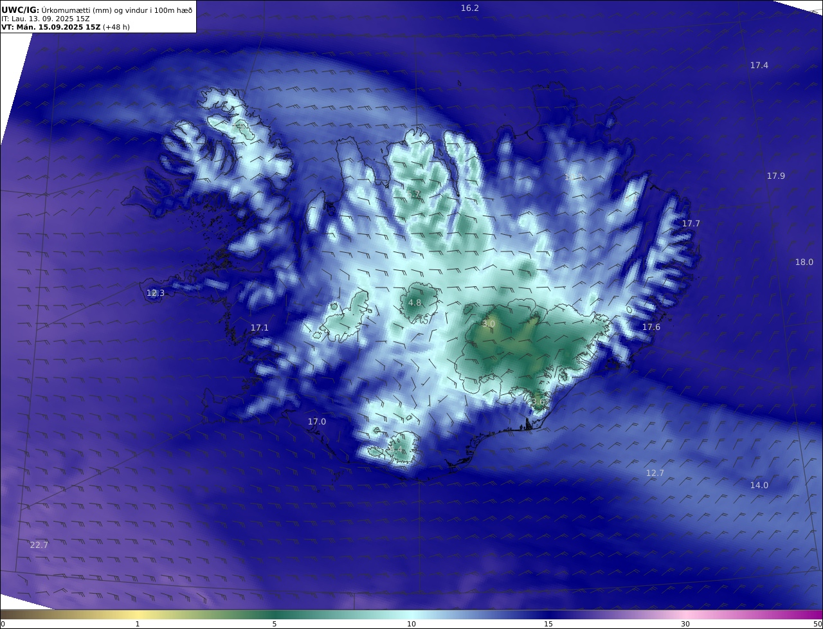The height and width of the screenshot is (629, 823).
Task: Click the 16.2 value label
Action: pos(470,8)
